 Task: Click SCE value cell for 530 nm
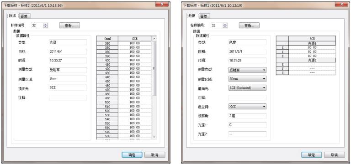click(x=135, y=115)
